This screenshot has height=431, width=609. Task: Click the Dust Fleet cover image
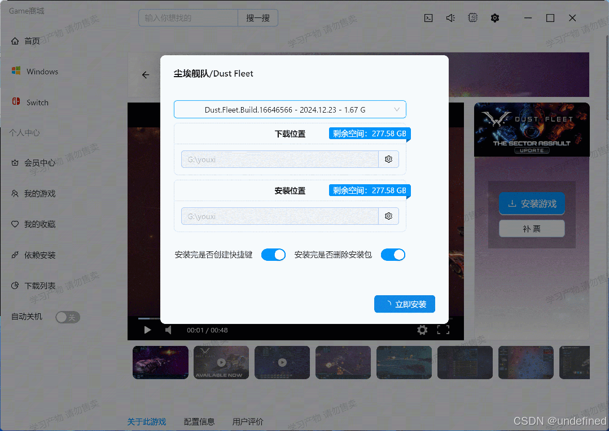pyautogui.click(x=532, y=130)
